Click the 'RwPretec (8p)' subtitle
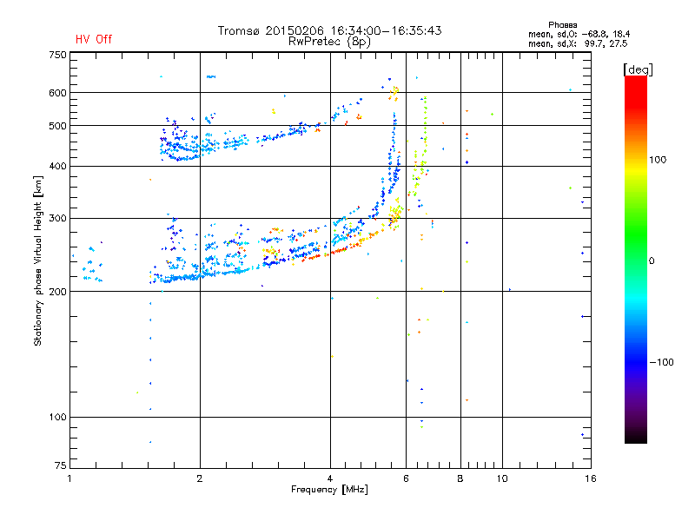Screen dimensions: 695x521 (x=329, y=42)
